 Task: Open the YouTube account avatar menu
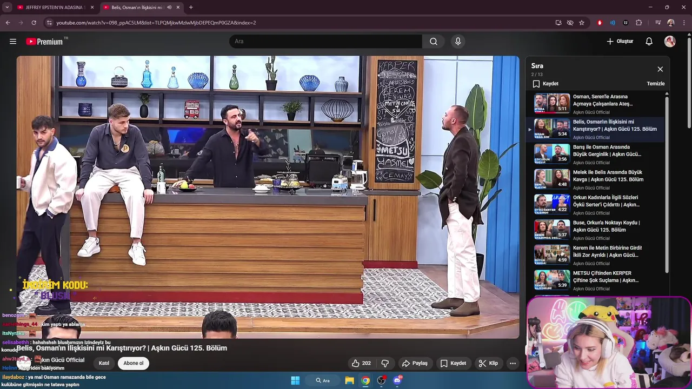tap(670, 41)
